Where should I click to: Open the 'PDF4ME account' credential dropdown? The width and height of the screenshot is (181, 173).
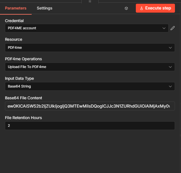tap(83, 28)
